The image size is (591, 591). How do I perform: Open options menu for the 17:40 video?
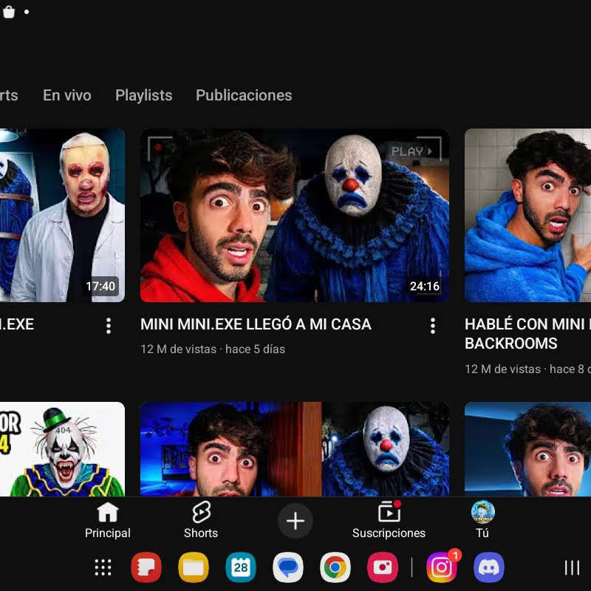tap(109, 326)
